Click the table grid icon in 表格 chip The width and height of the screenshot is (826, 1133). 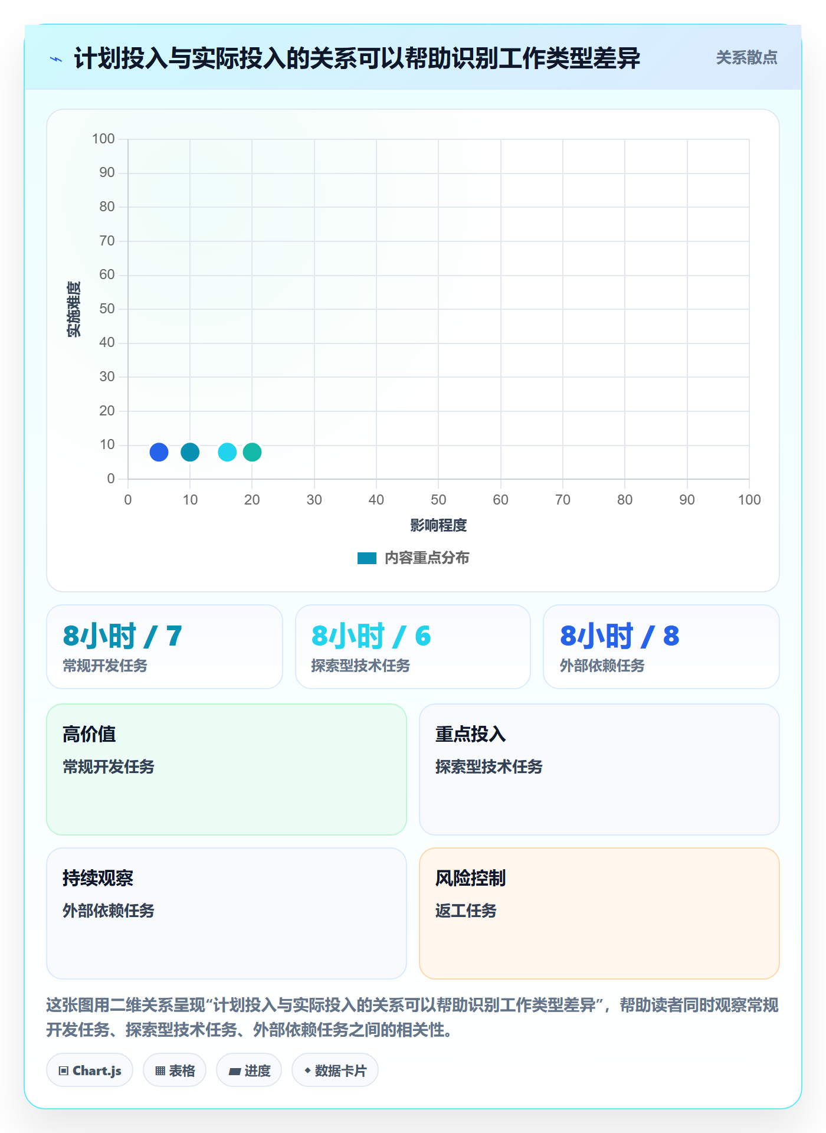coord(160,1071)
